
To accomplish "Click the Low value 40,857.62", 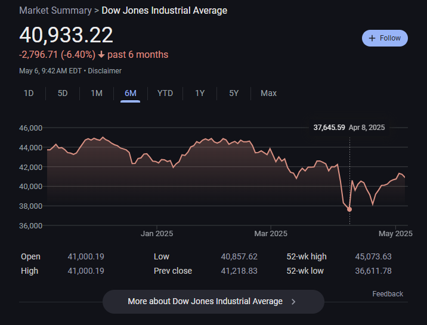I will coord(239,256).
